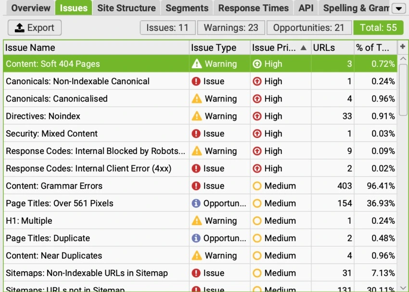The width and height of the screenshot is (409, 292).
Task: Sort by the Issue Priority column header
Action: [279, 48]
